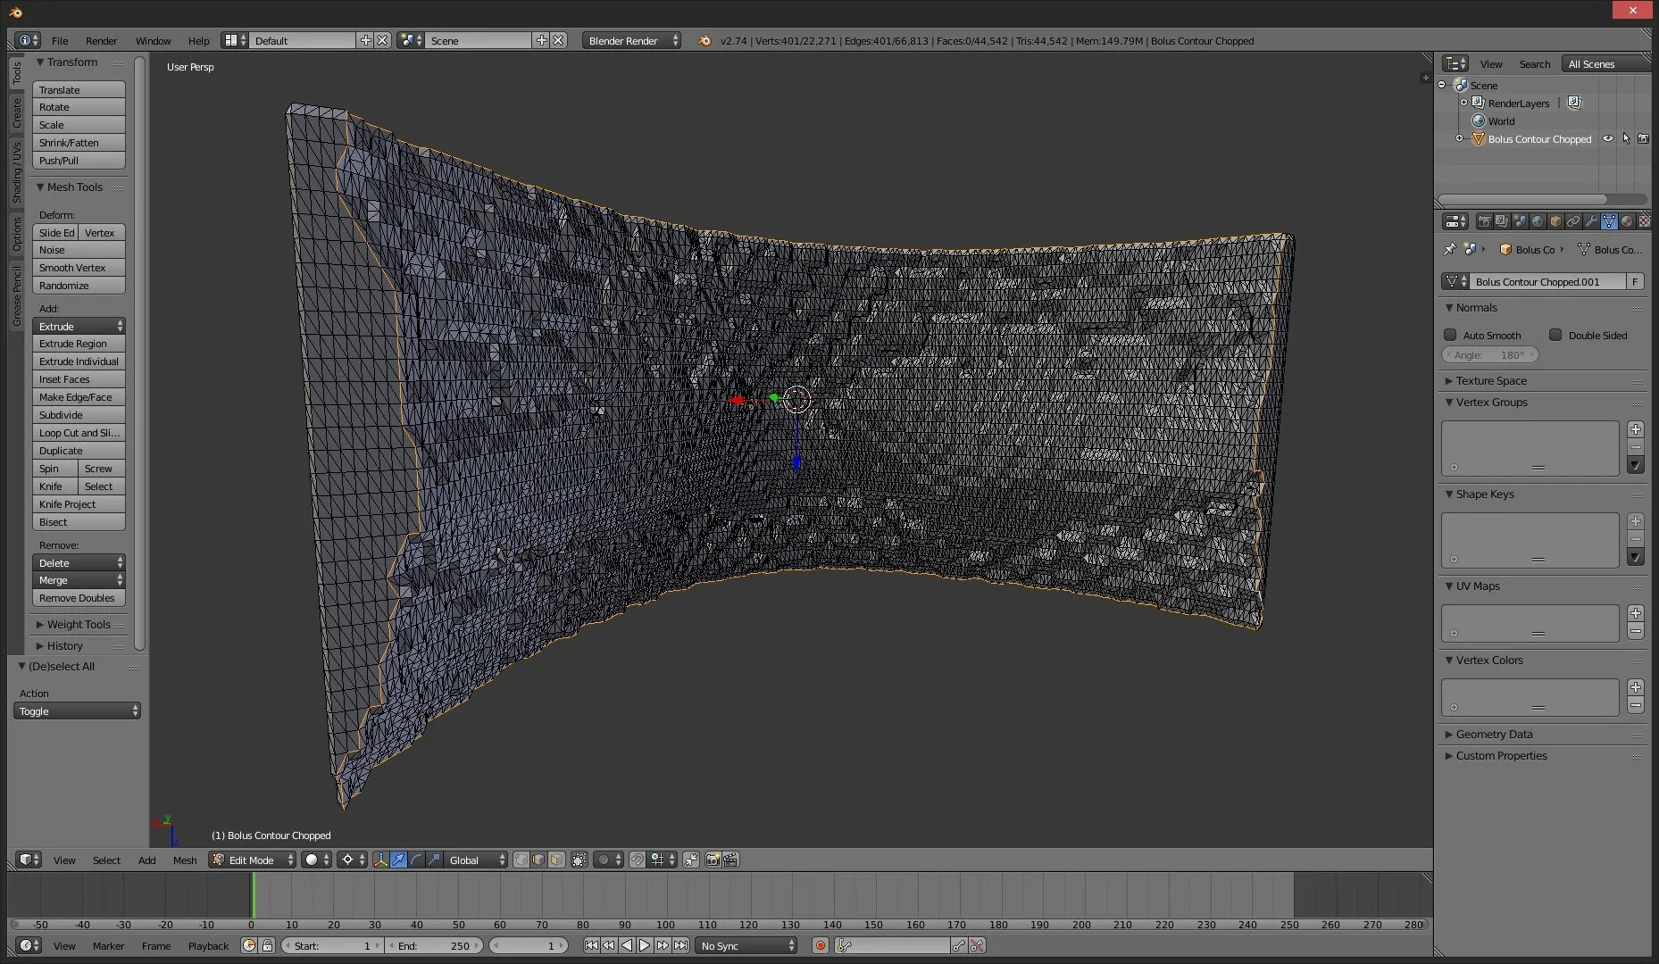
Task: Select face select mode cube icon
Action: click(556, 860)
